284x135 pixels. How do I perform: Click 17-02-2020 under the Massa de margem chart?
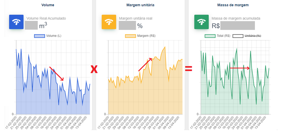[196, 122]
